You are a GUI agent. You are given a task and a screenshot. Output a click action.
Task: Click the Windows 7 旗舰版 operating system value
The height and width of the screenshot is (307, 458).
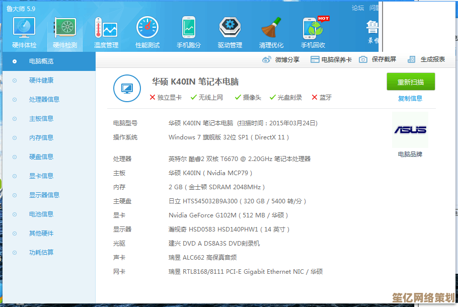228,137
